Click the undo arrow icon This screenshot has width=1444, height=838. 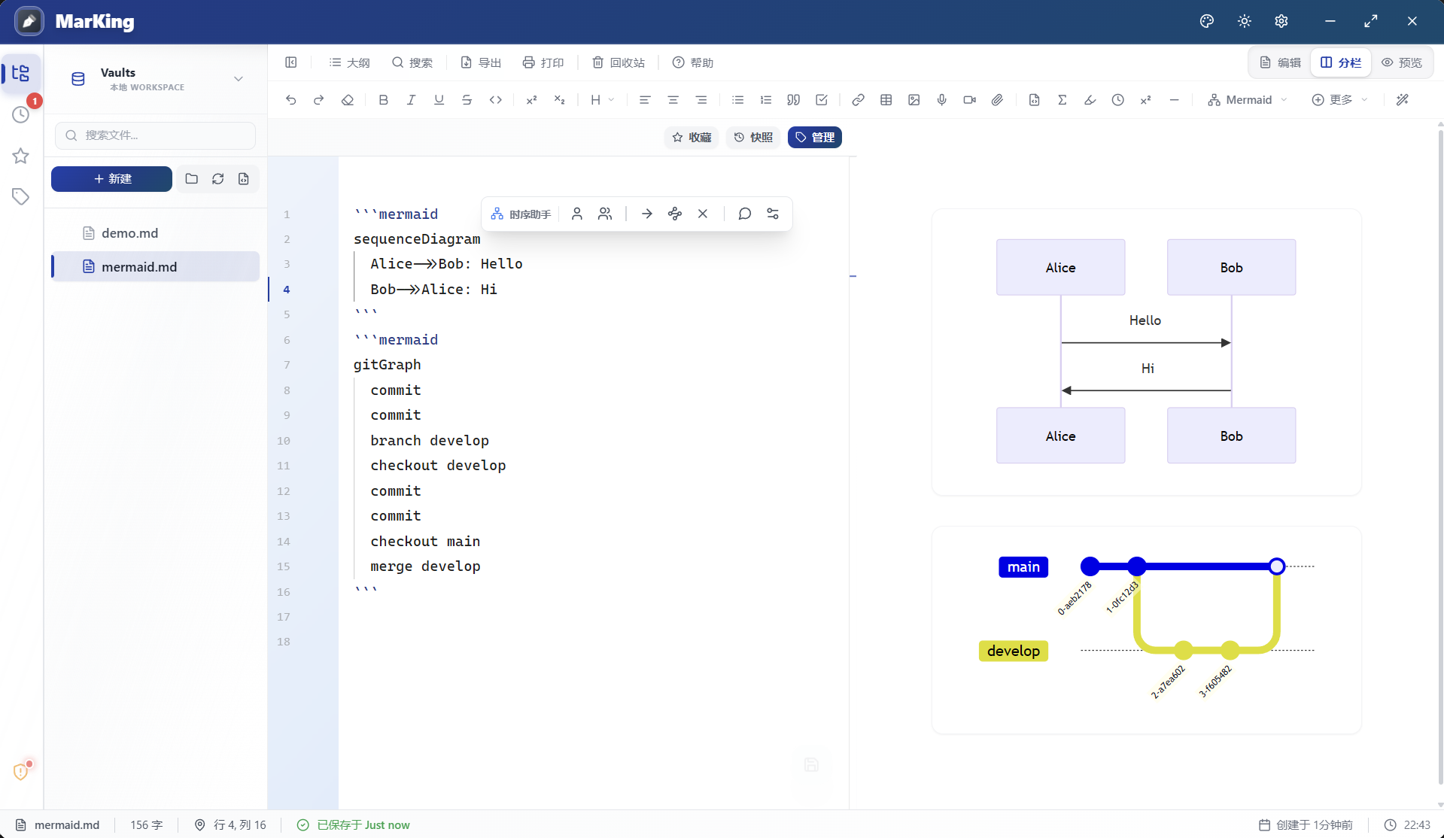tap(291, 100)
